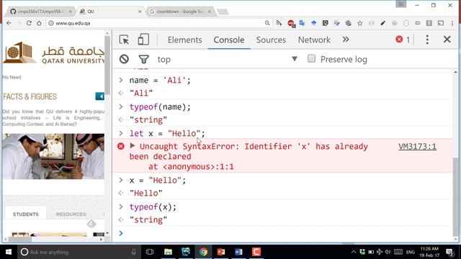Click the zoom magnifier icon in address bar

point(267,23)
